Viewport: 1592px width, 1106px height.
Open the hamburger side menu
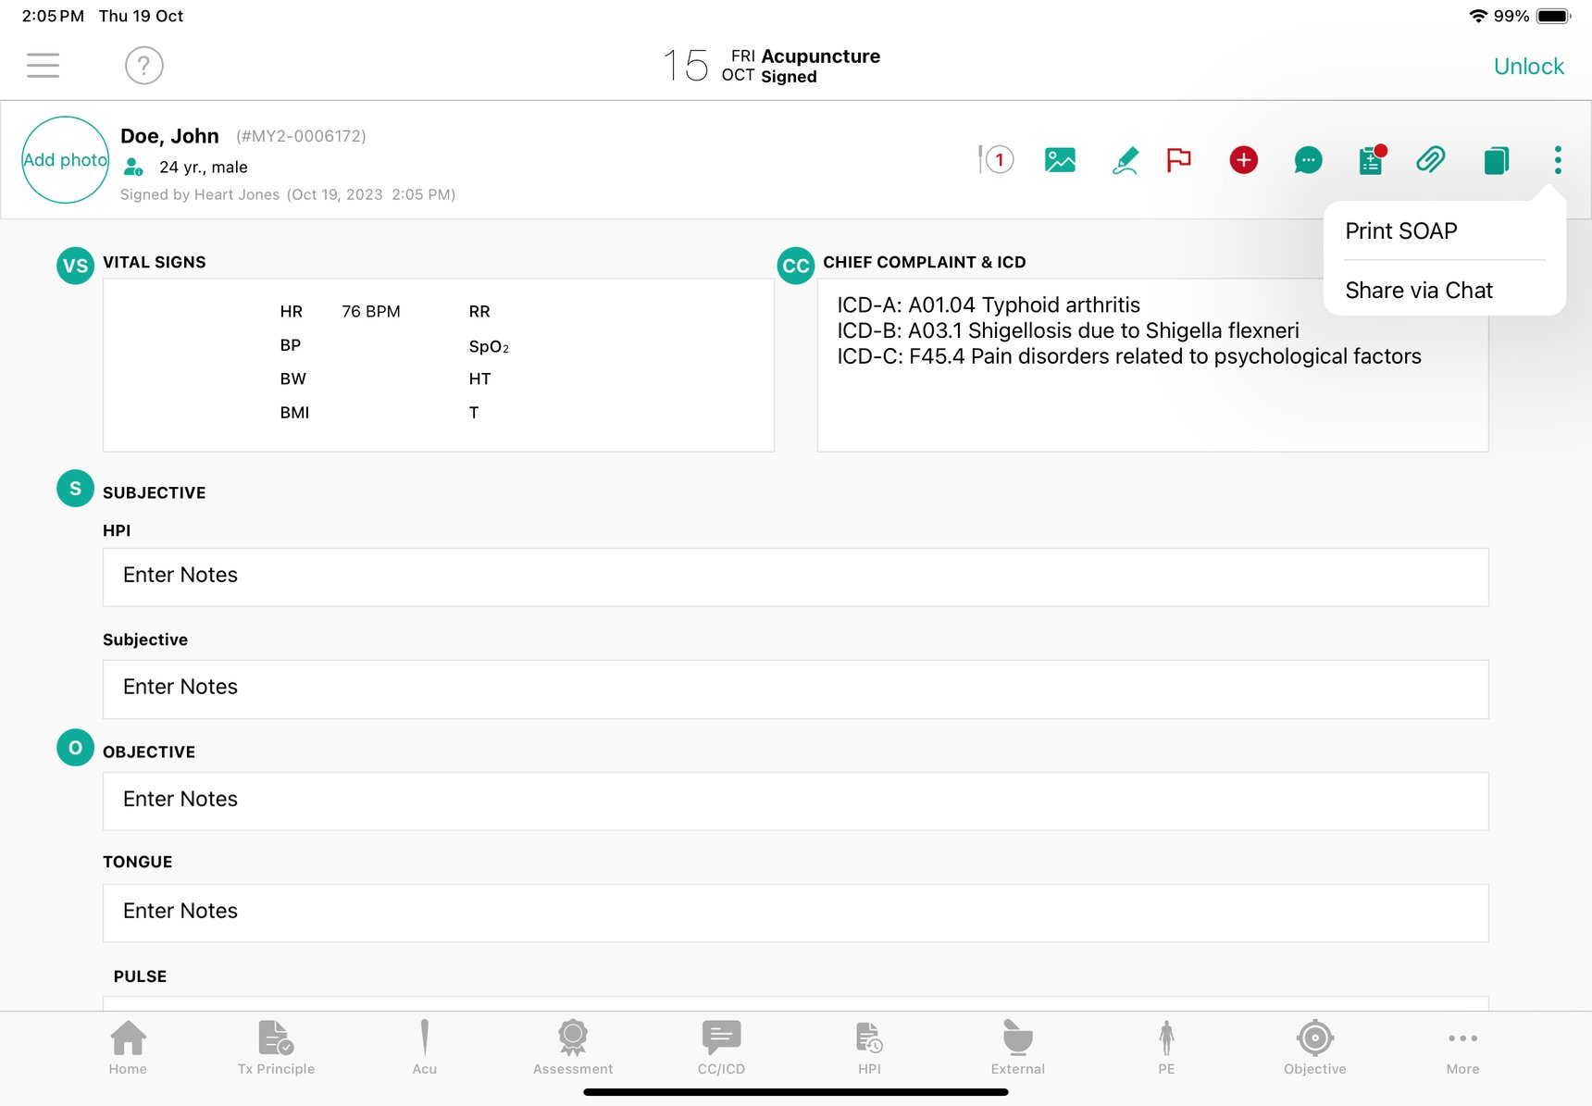[x=43, y=66]
